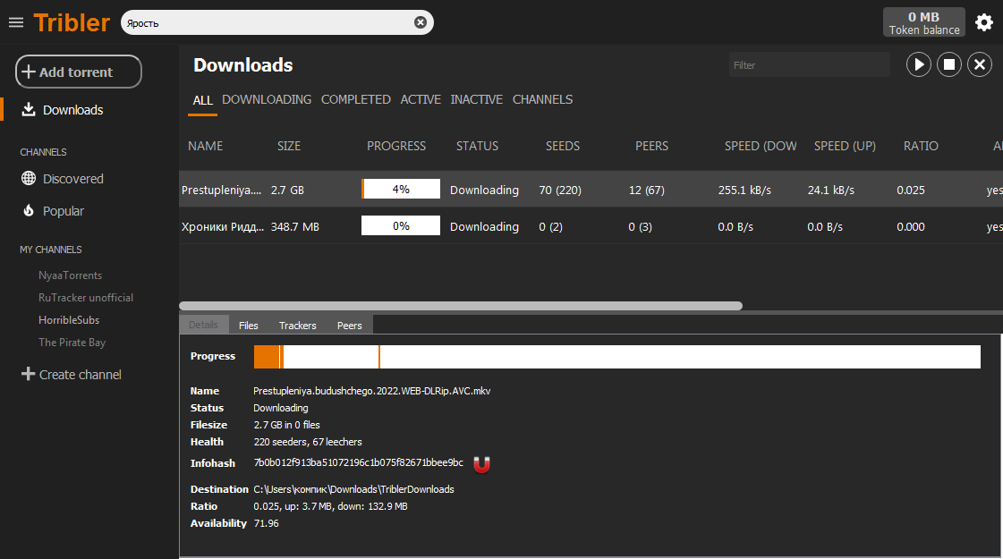Click the file name Prestupleniya.budushchego.2022 mkv
The image size is (1003, 559).
click(371, 391)
